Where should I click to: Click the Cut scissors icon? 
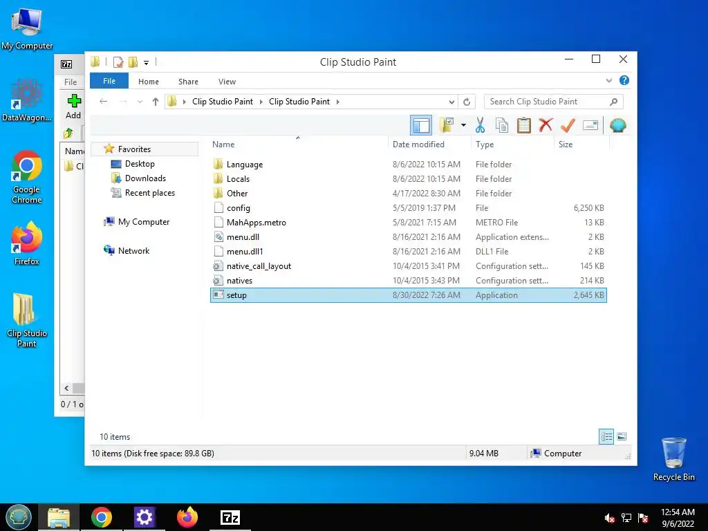pos(480,125)
